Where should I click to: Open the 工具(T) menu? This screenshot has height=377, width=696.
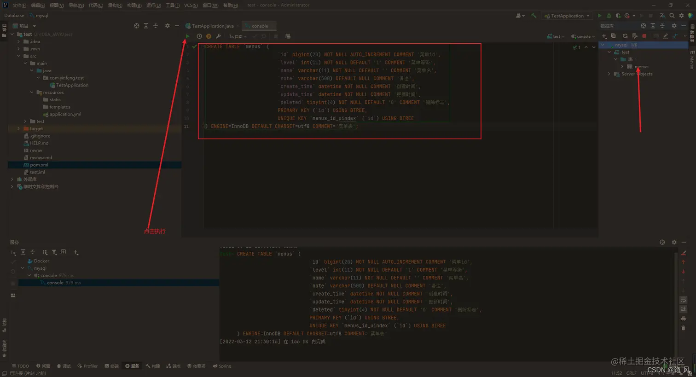click(x=172, y=5)
